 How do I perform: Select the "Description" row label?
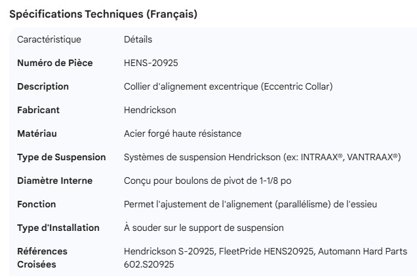coord(43,86)
